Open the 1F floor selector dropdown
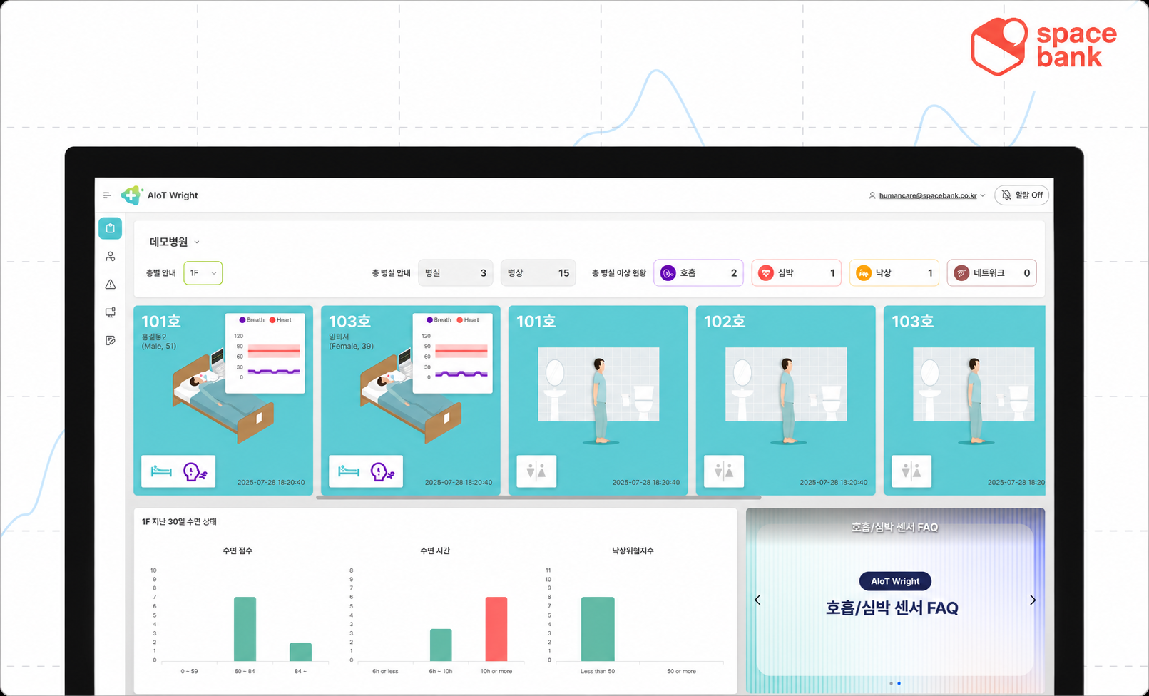Image resolution: width=1149 pixels, height=696 pixels. (203, 273)
